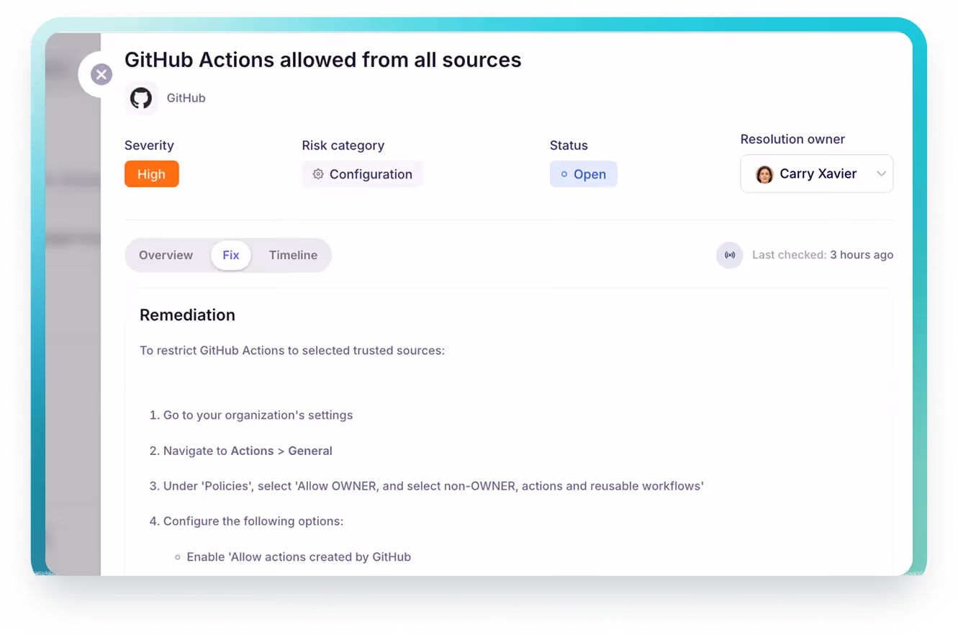
Task: Open the Resolution owner dropdown
Action: coord(817,174)
